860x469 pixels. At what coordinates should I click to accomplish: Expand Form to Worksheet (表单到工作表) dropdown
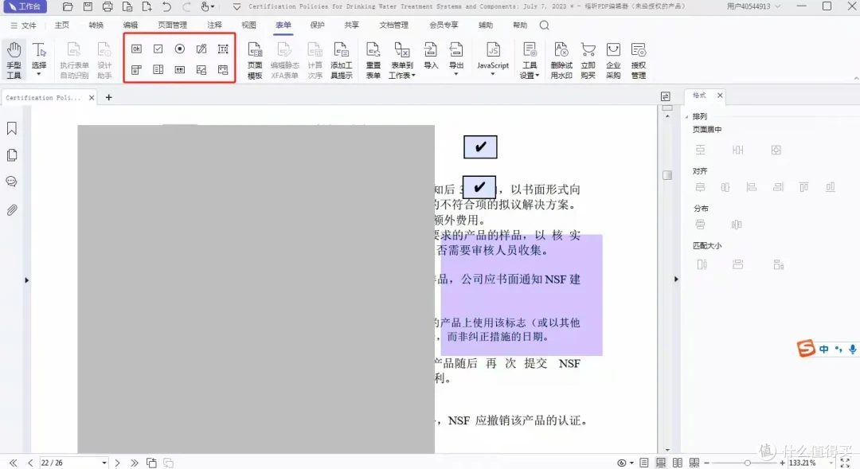point(413,76)
